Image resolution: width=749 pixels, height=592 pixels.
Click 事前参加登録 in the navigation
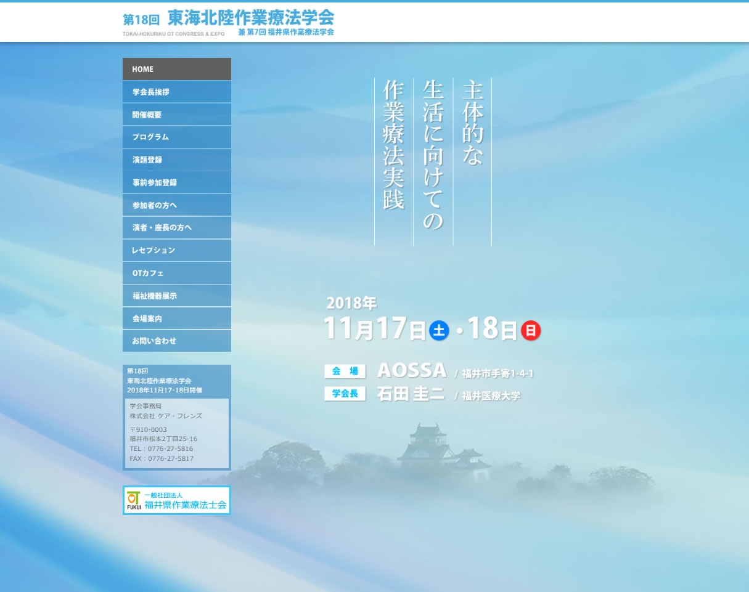(176, 182)
